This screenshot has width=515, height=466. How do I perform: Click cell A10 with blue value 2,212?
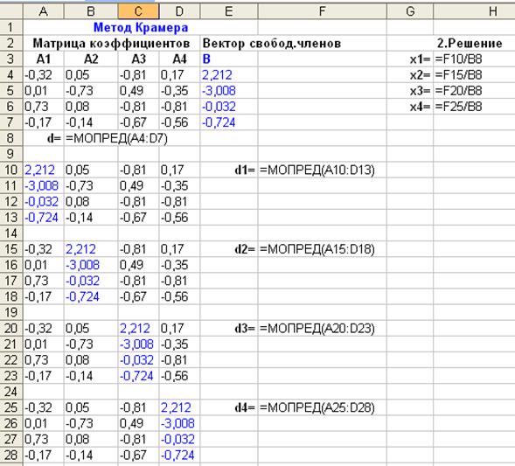(x=44, y=170)
